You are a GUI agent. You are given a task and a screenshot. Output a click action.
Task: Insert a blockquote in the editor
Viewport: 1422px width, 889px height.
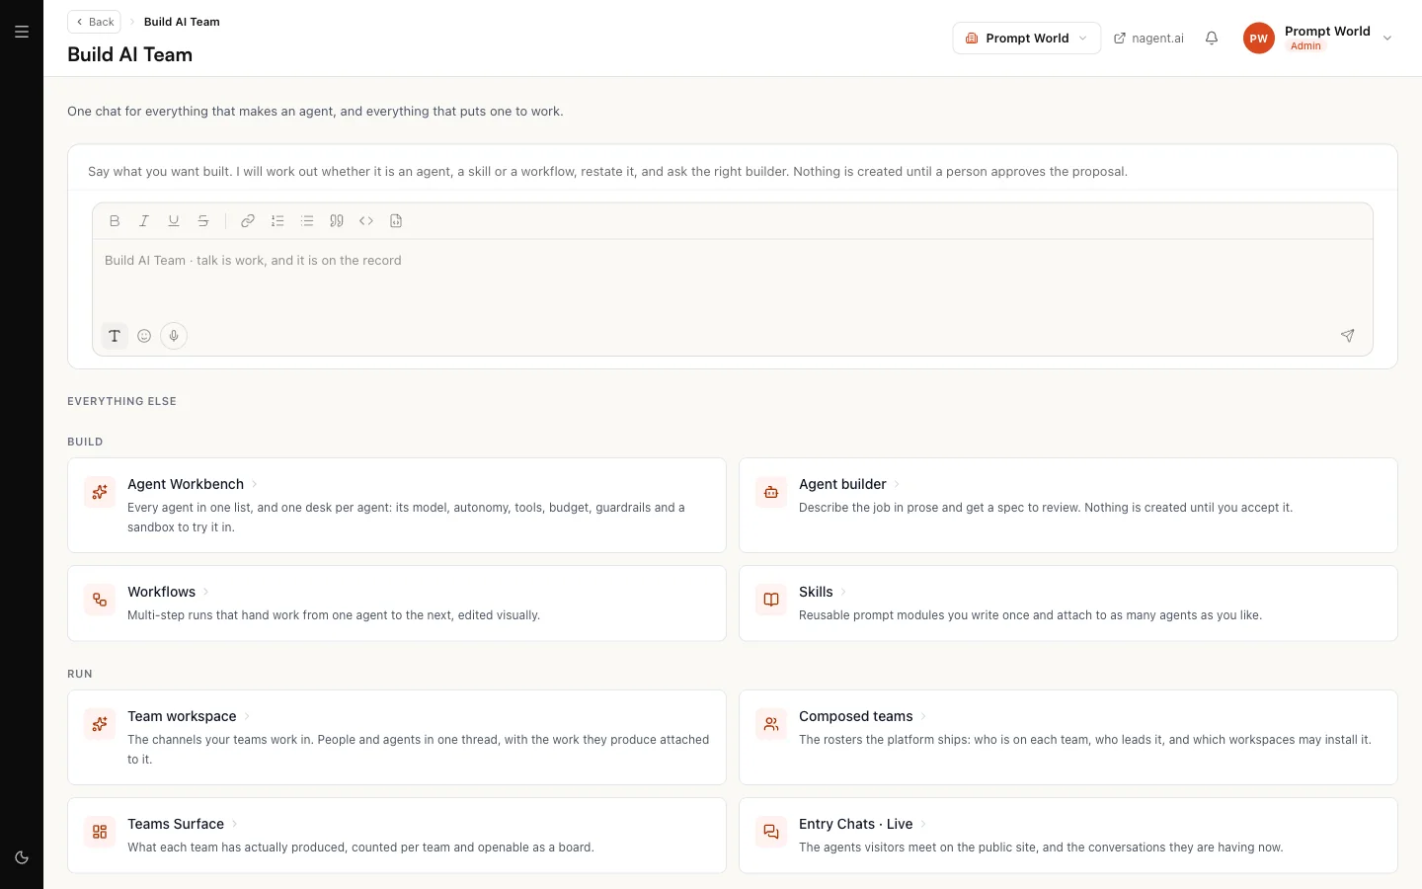(x=337, y=221)
